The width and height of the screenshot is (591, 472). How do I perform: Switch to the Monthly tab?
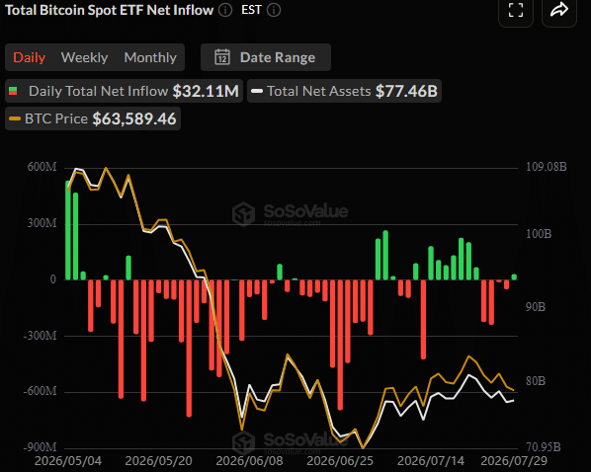click(150, 57)
